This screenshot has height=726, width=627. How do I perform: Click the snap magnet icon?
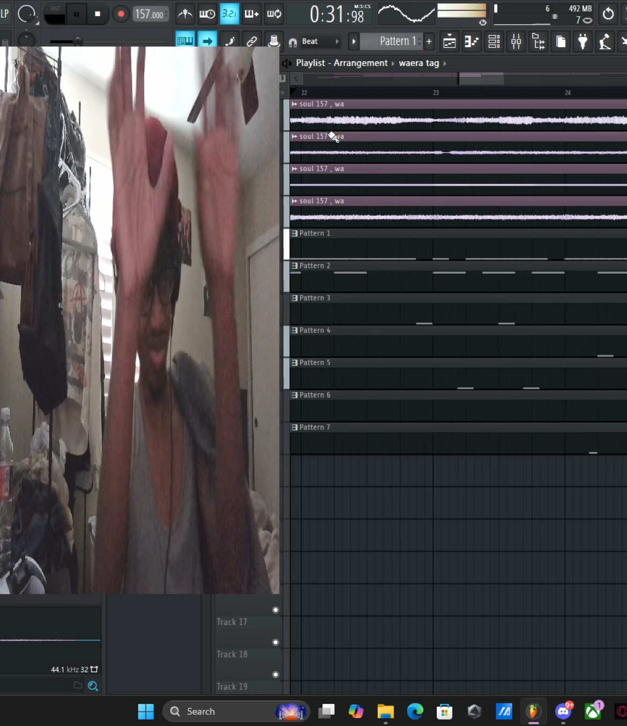293,42
